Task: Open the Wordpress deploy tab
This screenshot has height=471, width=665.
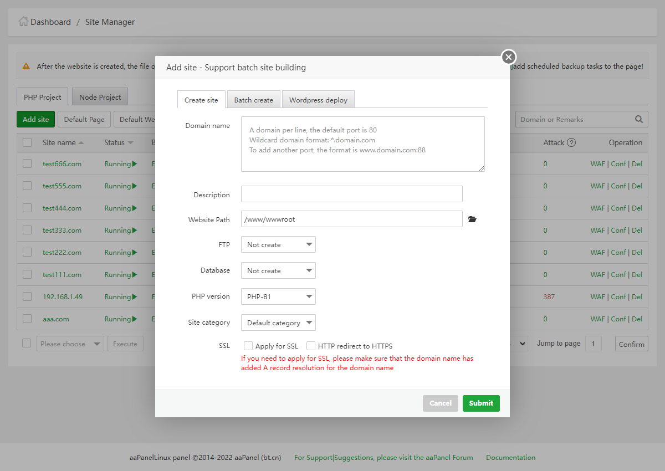Action: [318, 100]
